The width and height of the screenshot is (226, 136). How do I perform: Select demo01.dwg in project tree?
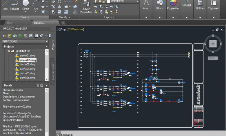point(28,56)
